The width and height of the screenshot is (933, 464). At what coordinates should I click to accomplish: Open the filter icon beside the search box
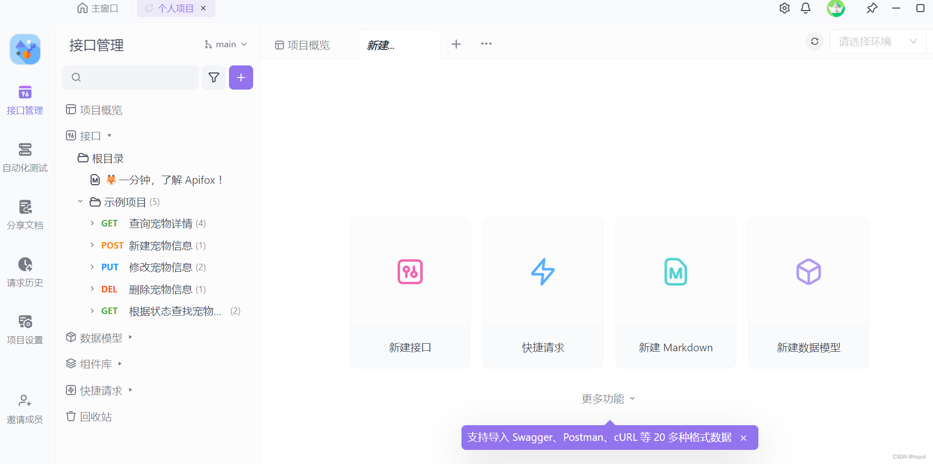pos(213,77)
